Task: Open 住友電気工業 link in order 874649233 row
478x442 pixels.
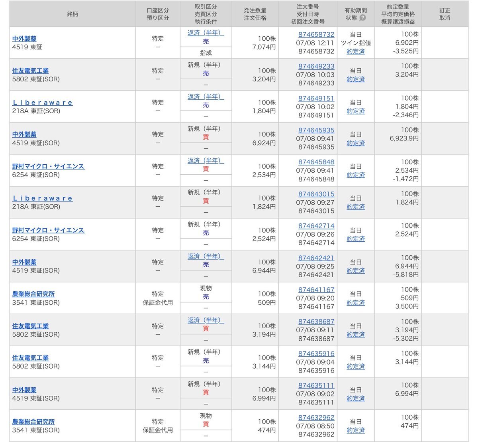Action: point(30,71)
